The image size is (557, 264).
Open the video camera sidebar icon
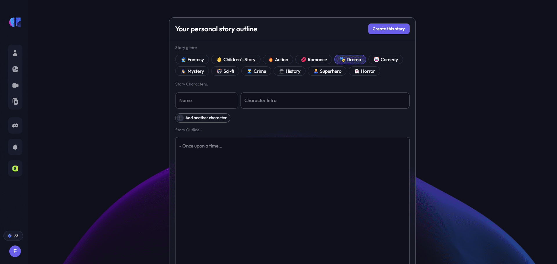(15, 85)
